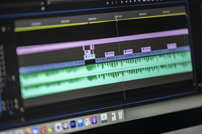The height and width of the screenshot is (134, 202).
Task: Click the Go to In point button
Action: (122, 2)
